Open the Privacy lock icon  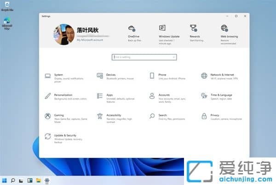(204, 116)
